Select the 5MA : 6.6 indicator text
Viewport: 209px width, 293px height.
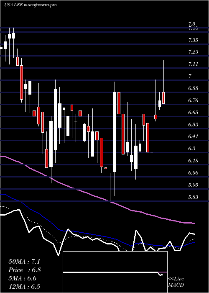tap(23, 278)
